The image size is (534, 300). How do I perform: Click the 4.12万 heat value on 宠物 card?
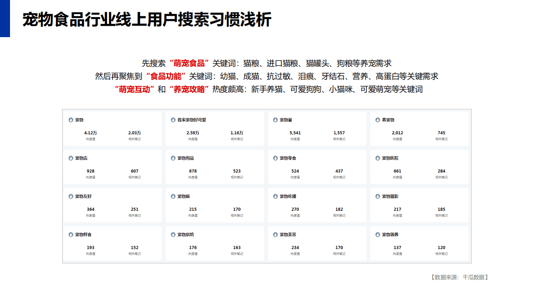pyautogui.click(x=91, y=133)
